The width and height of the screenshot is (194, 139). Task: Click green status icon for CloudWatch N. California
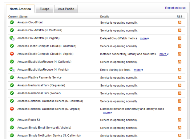click(12, 30)
